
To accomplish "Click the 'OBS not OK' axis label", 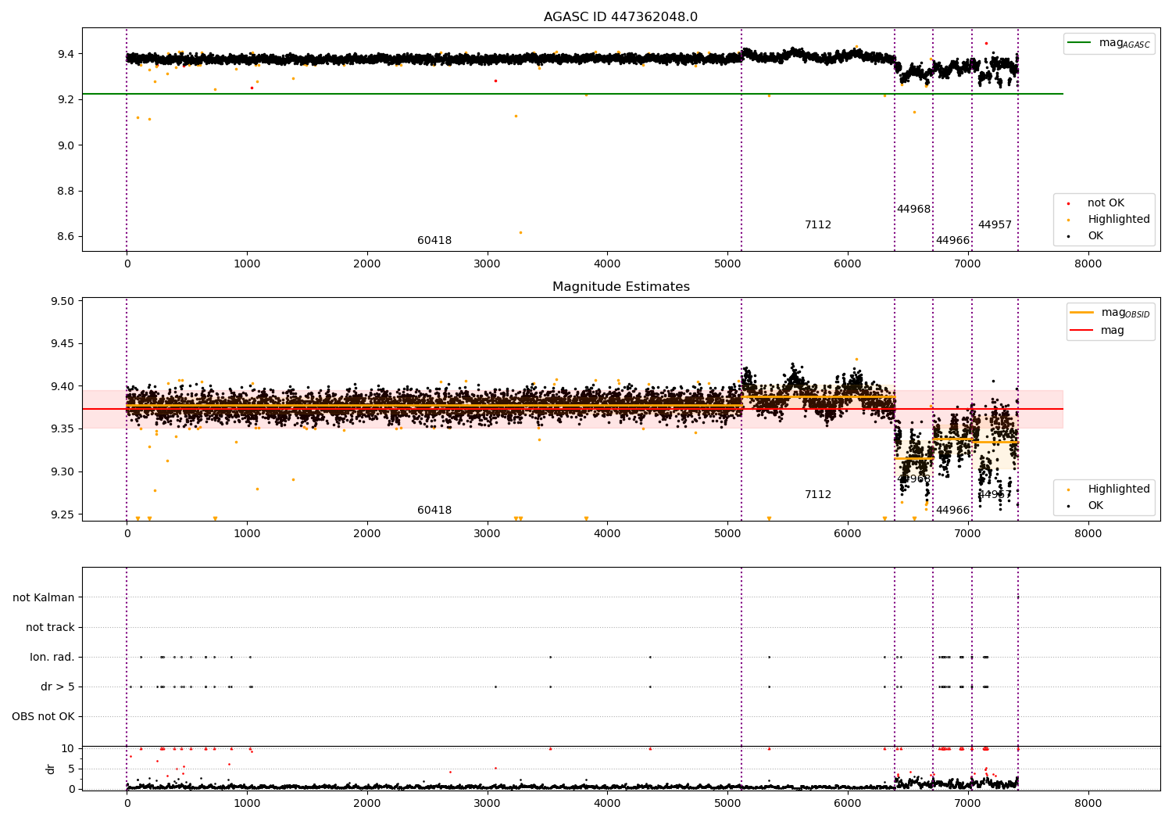I will coord(43,716).
